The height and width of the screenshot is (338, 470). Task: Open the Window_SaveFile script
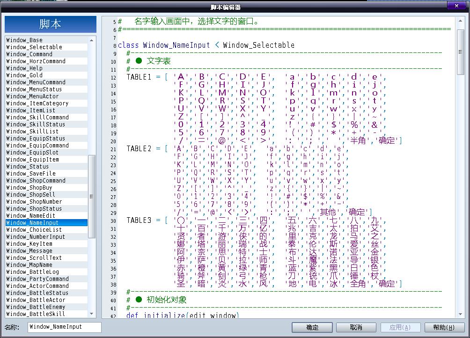tap(31, 174)
